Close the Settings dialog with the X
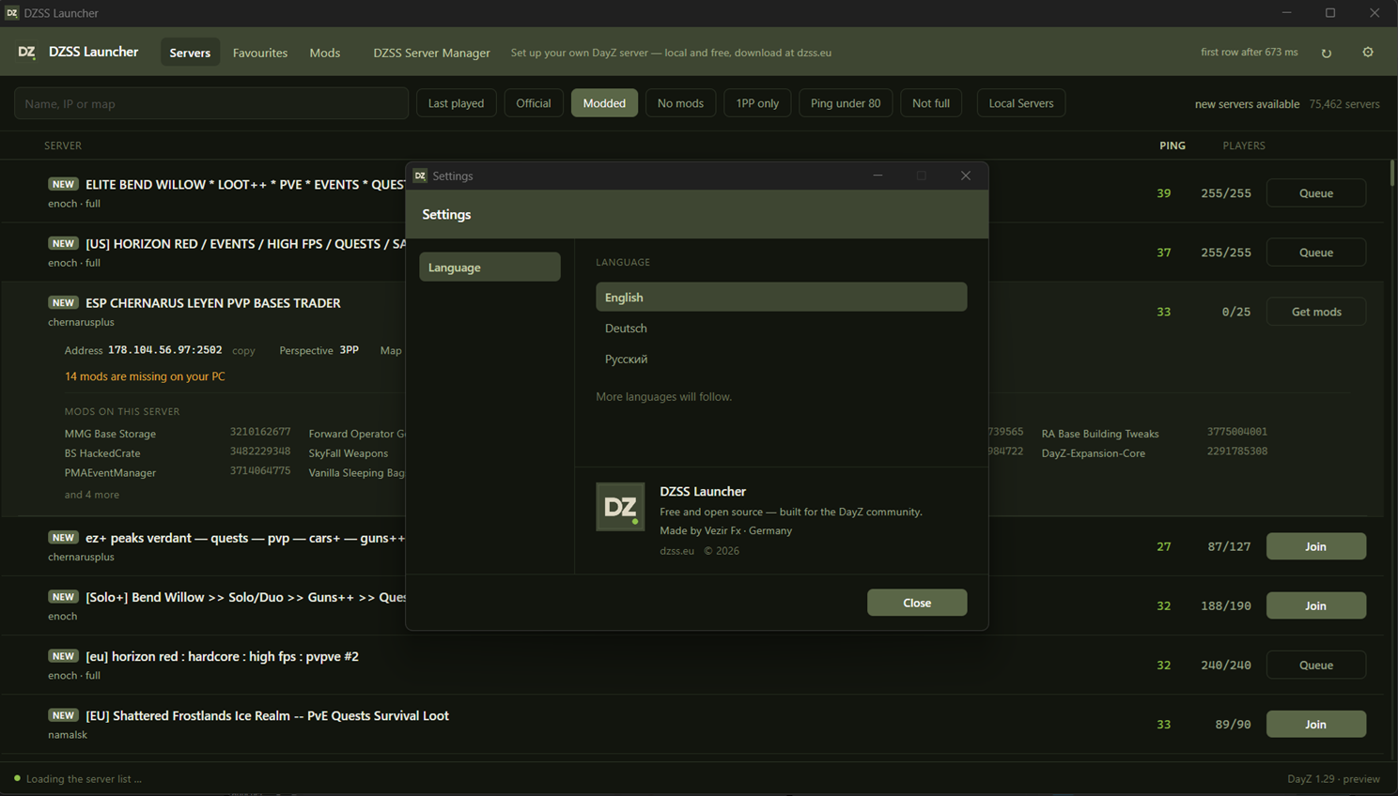Screen dimensions: 1398x796 [965, 176]
